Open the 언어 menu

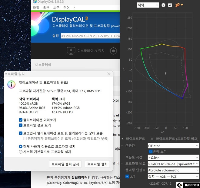(66, 8)
